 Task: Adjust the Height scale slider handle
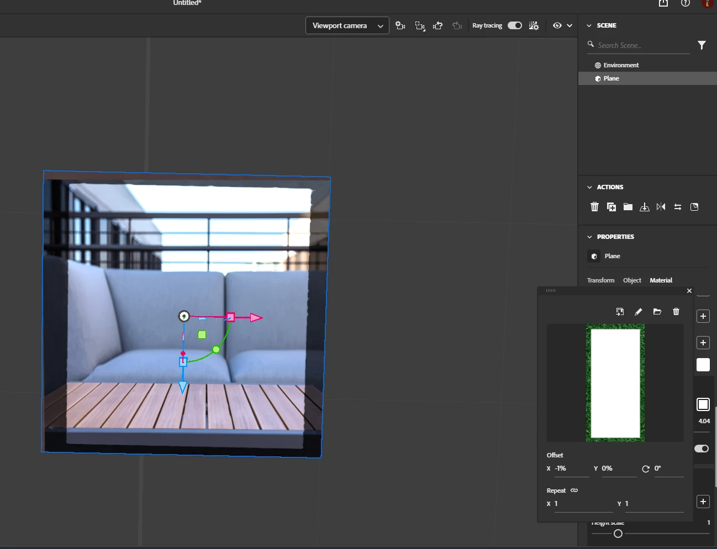(618, 534)
